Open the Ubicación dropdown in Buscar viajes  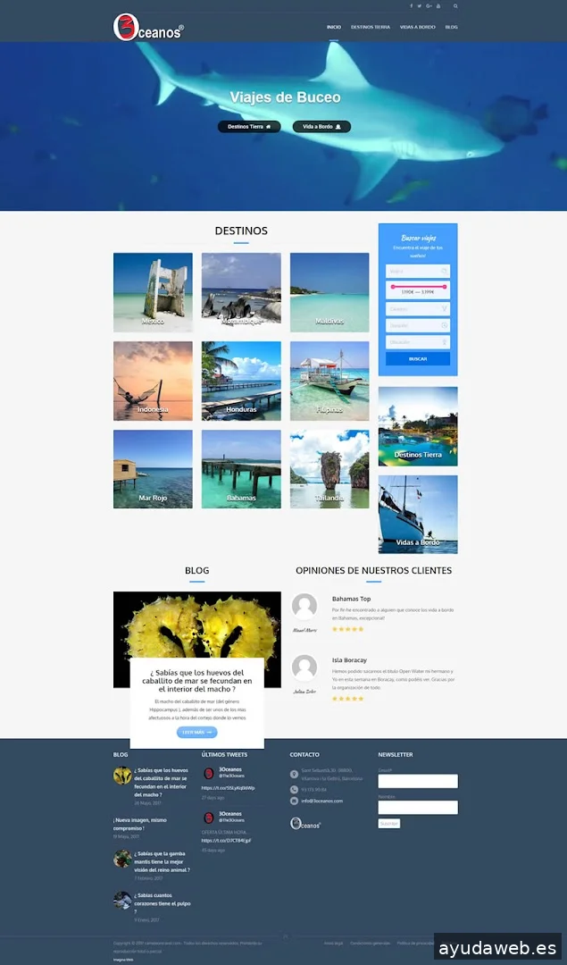(418, 342)
